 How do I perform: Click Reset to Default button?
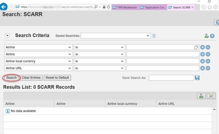click(57, 78)
